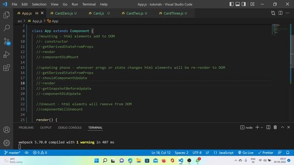Toggle the bottom panel layout button

pyautogui.click(x=237, y=4)
